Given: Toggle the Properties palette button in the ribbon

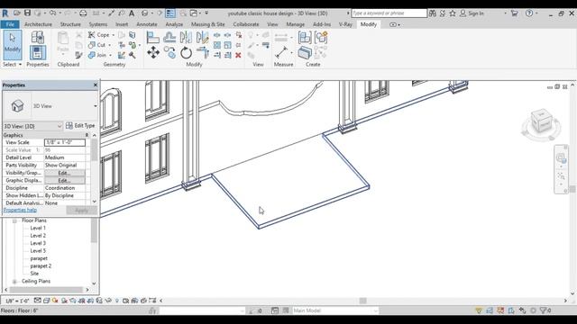Looking at the screenshot, I should 38,53.
